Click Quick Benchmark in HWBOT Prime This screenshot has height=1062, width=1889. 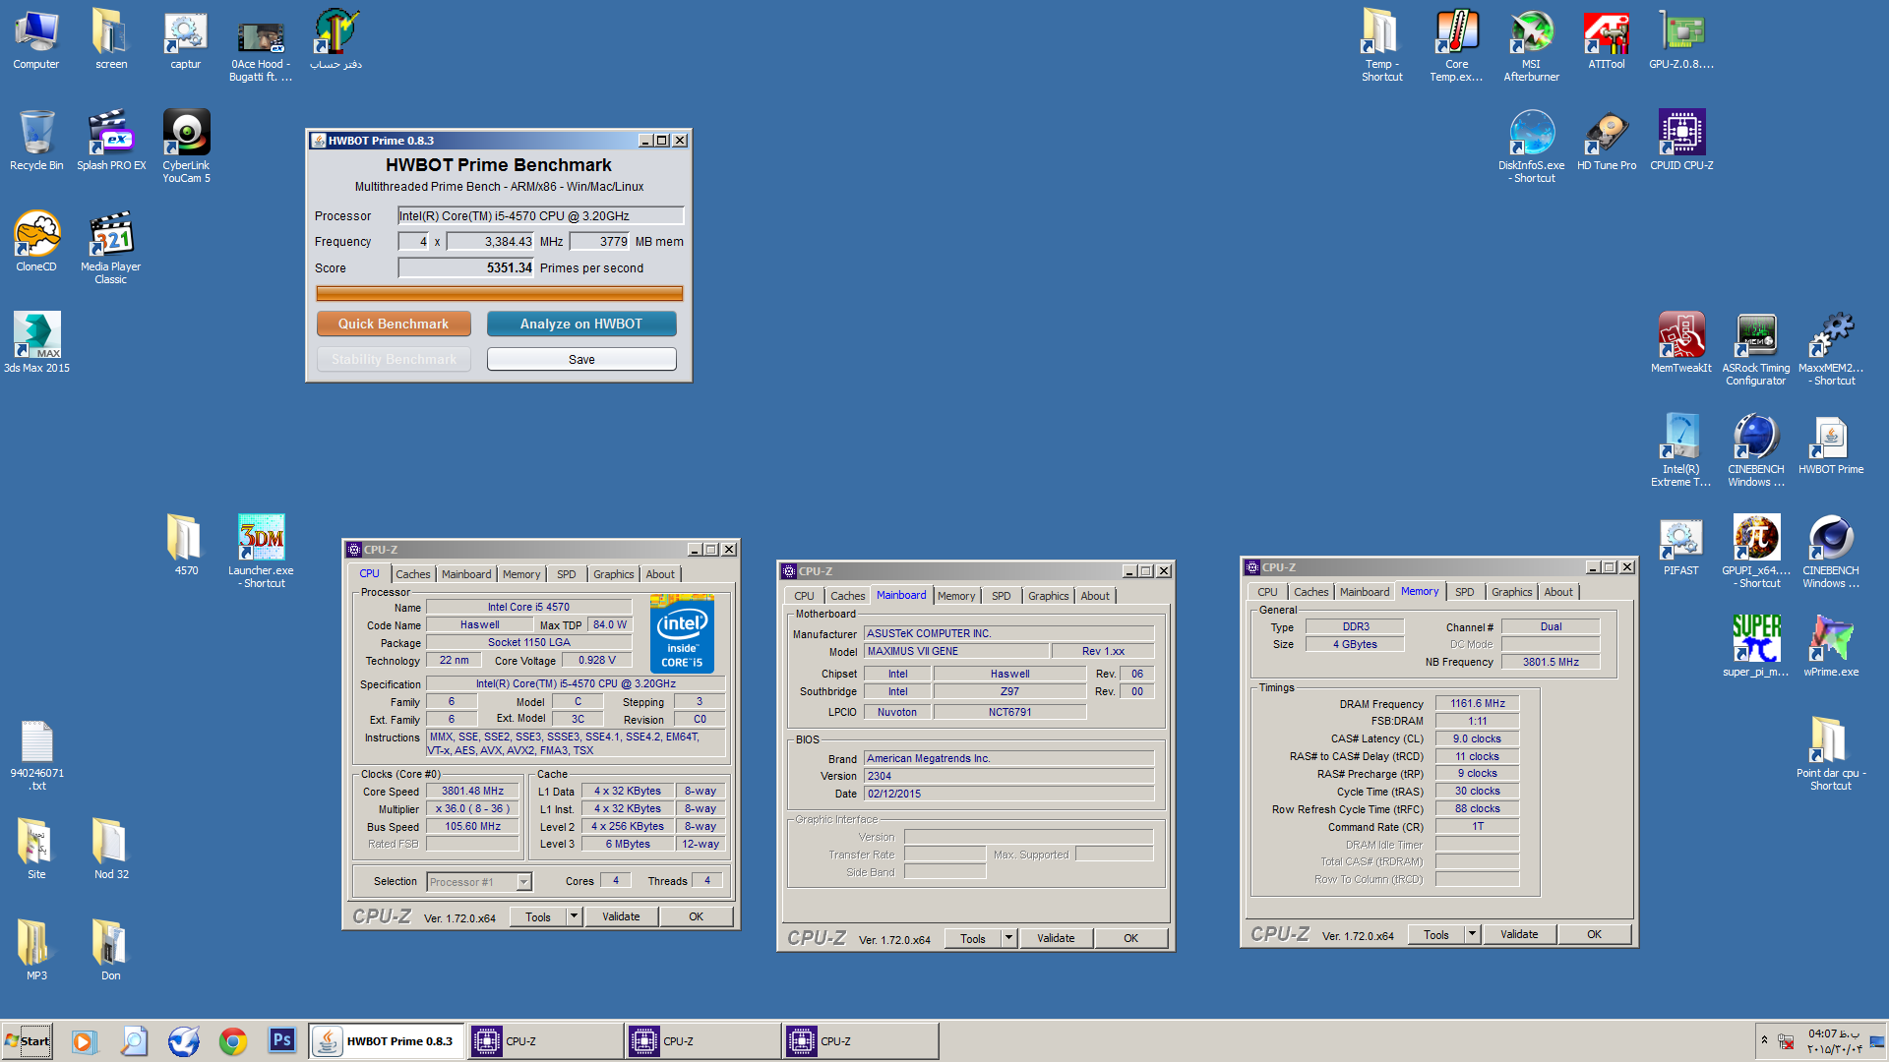click(394, 324)
